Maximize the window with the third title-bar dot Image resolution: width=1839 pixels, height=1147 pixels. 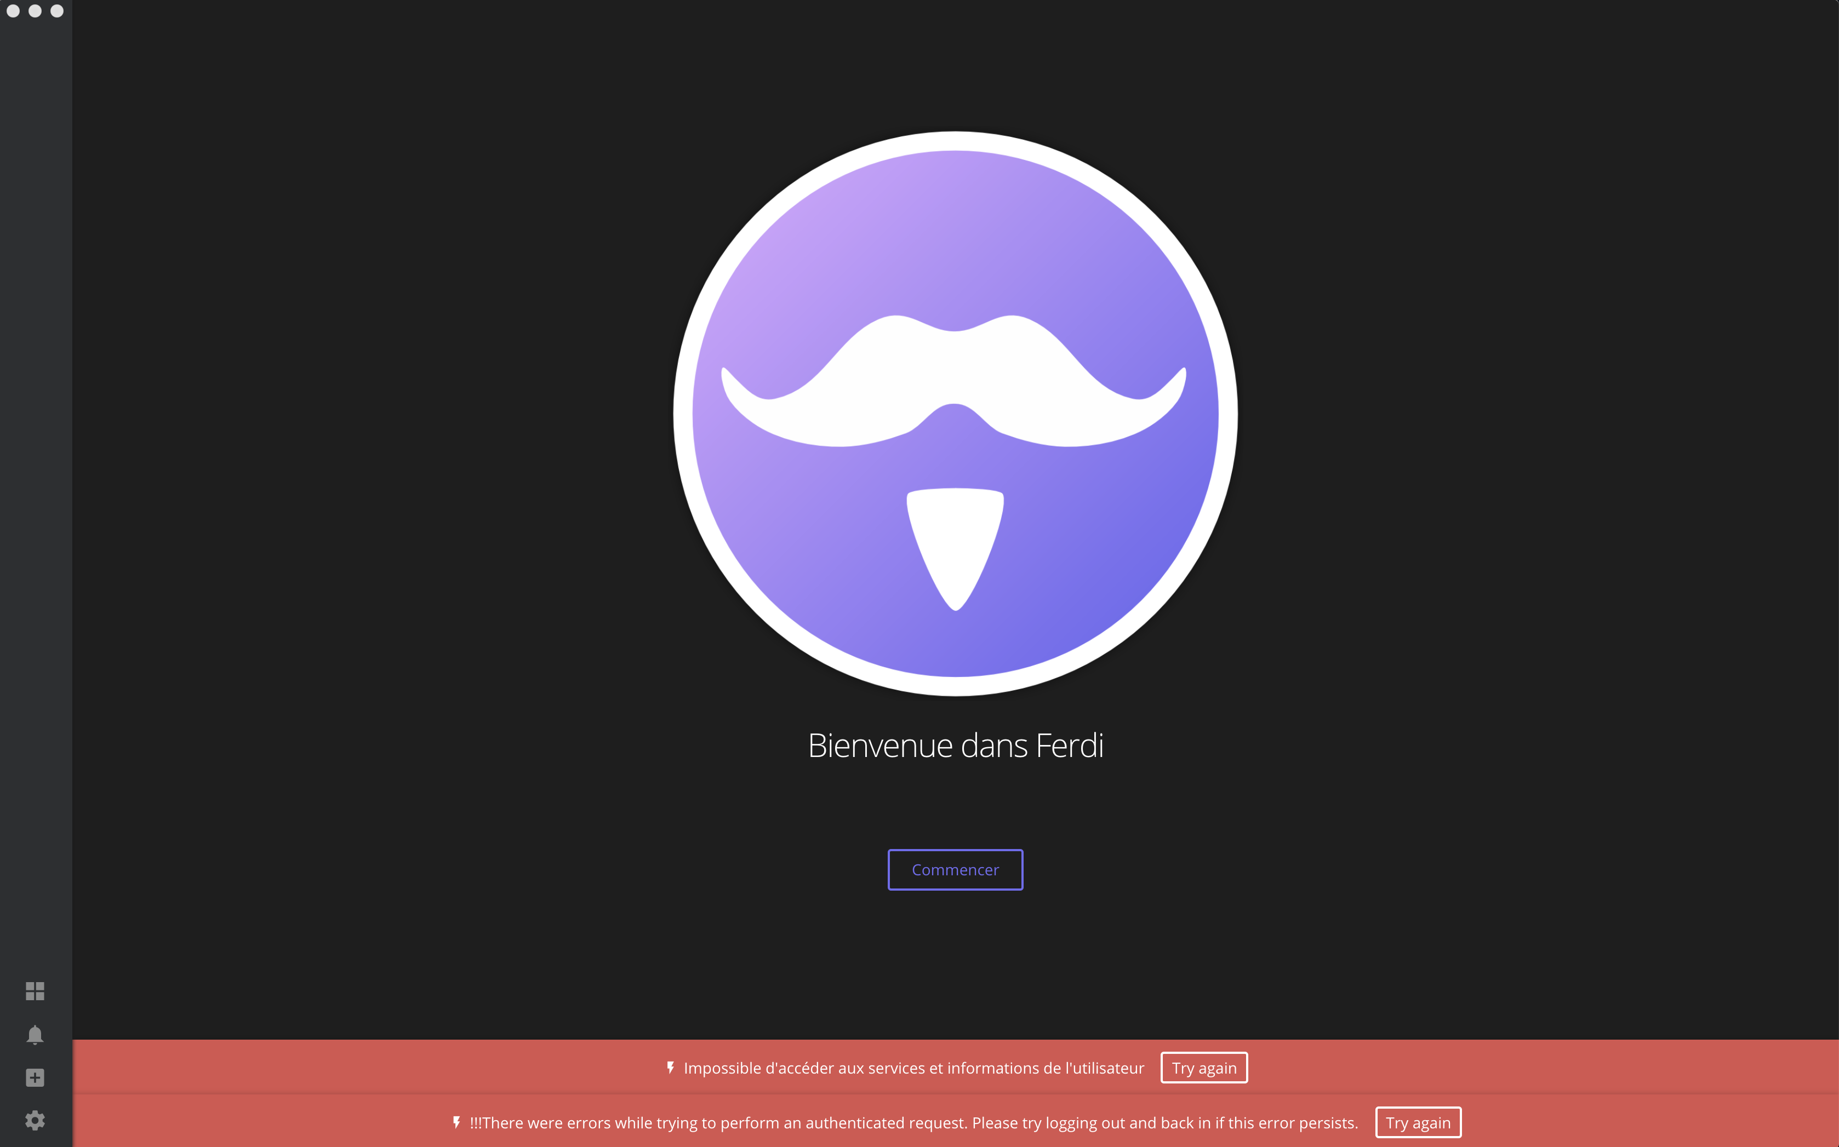57,10
